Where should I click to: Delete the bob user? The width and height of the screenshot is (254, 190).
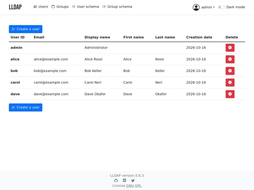pyautogui.click(x=230, y=71)
